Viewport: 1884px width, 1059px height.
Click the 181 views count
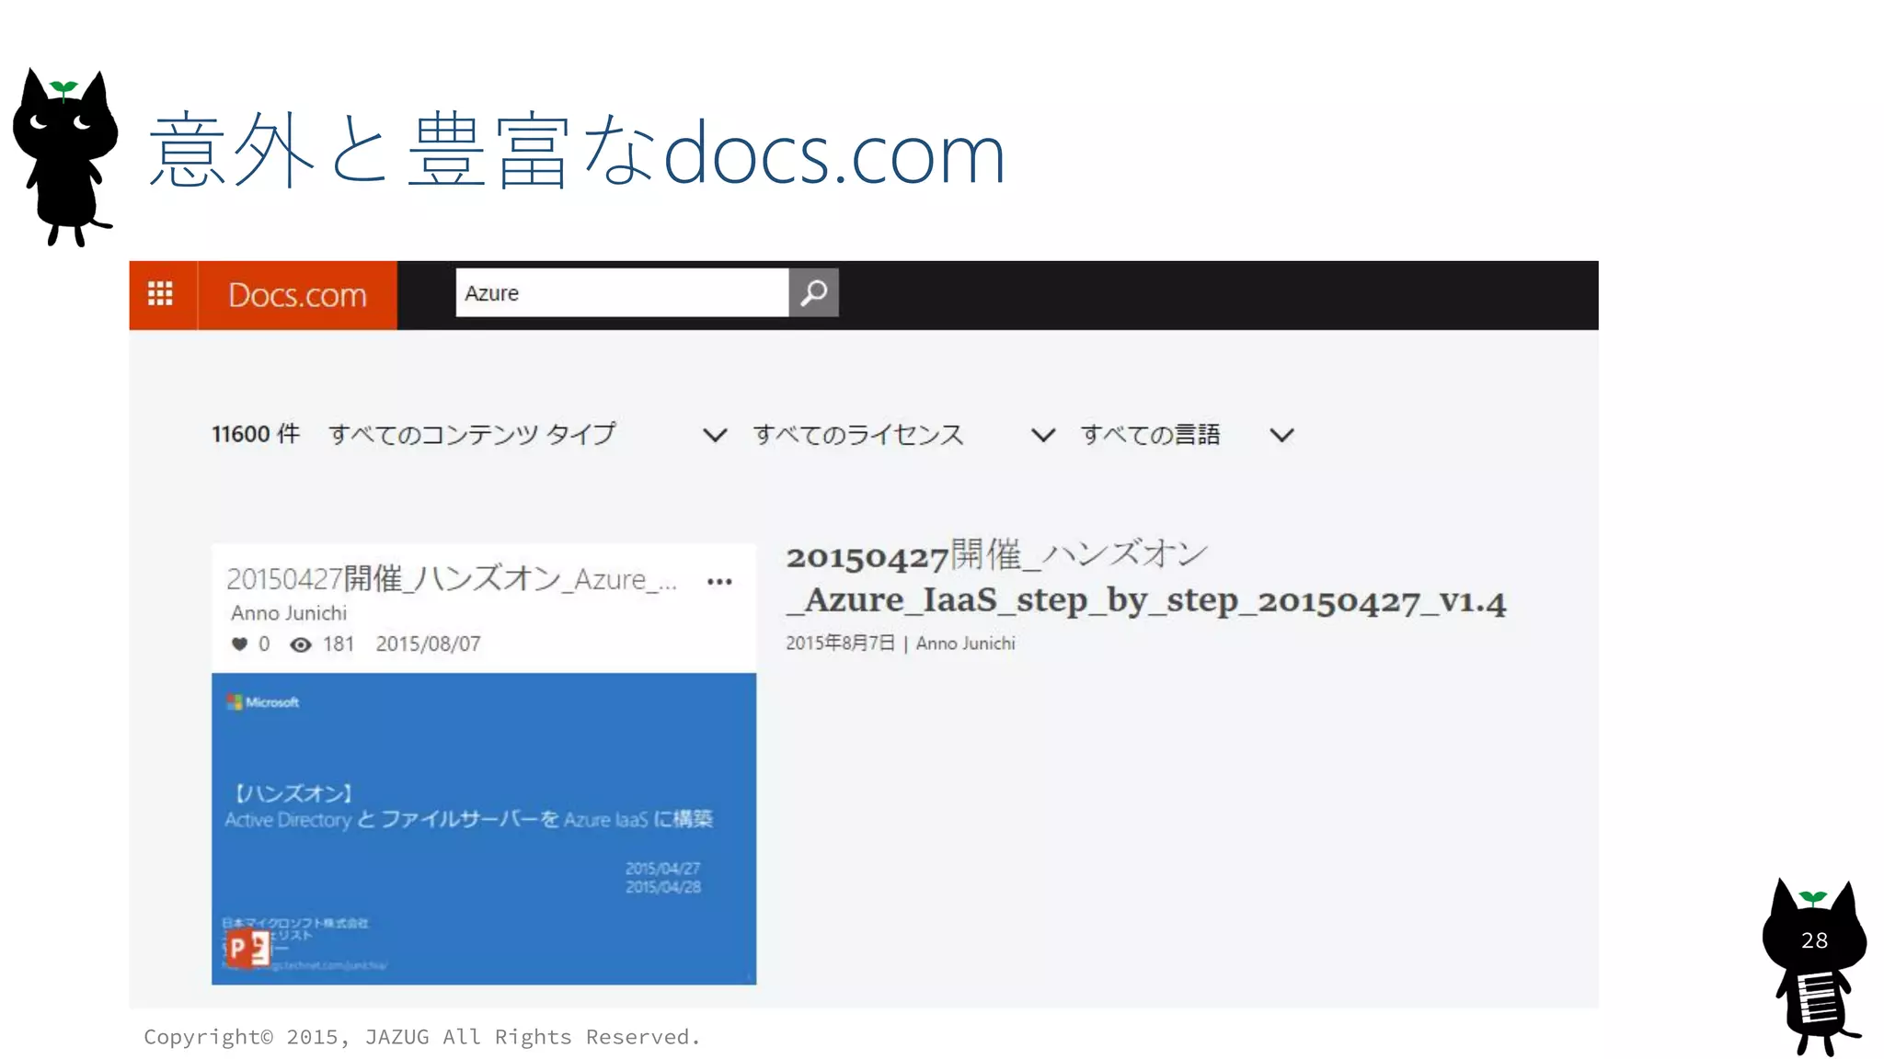click(x=338, y=643)
